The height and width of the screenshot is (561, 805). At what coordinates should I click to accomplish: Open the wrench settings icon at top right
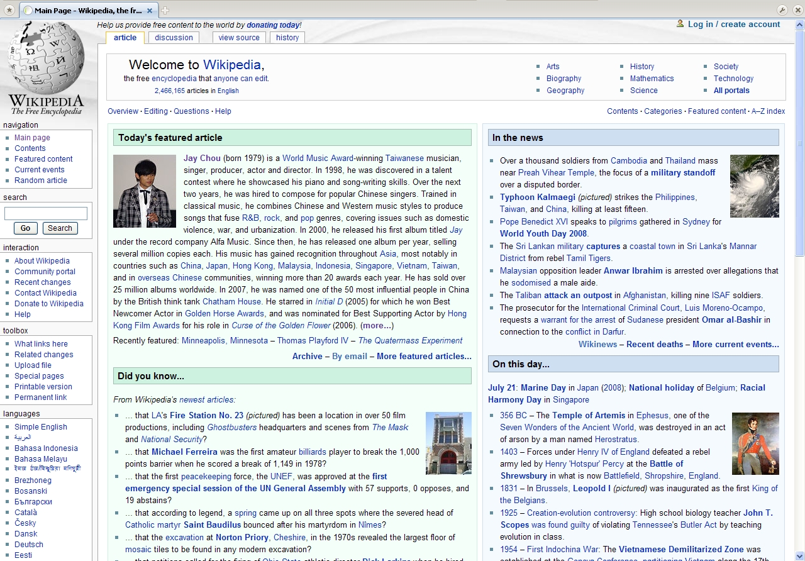[782, 10]
